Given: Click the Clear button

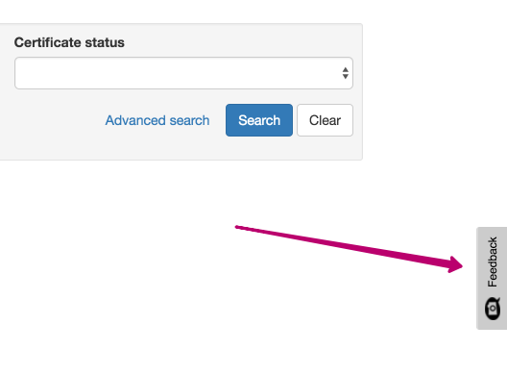Looking at the screenshot, I should pyautogui.click(x=325, y=120).
